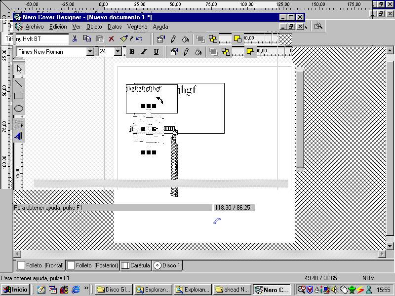
Task: Click the left arrow of the horizontal scrollbar
Action: pos(17,254)
